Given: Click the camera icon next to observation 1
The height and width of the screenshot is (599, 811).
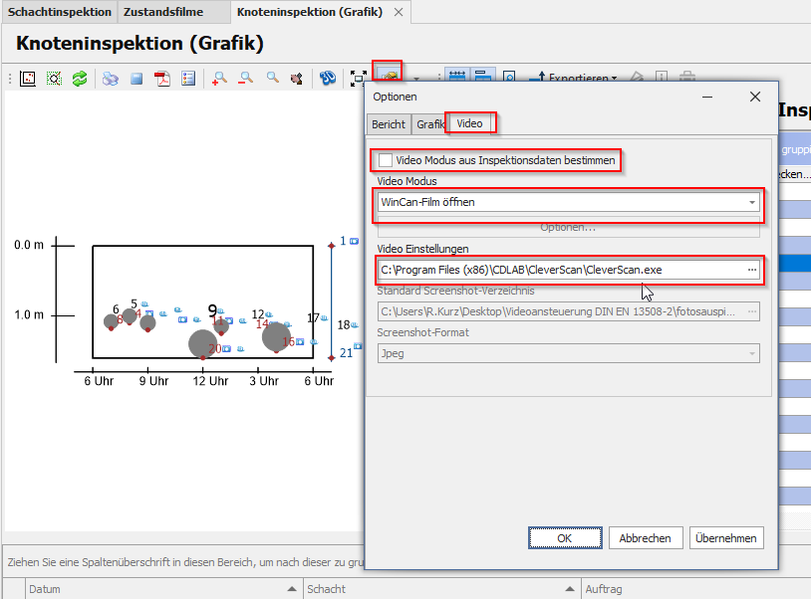Looking at the screenshot, I should click(354, 241).
